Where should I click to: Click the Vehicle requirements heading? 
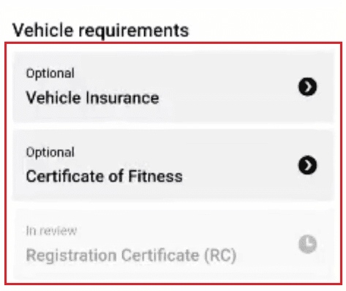pos(101,31)
